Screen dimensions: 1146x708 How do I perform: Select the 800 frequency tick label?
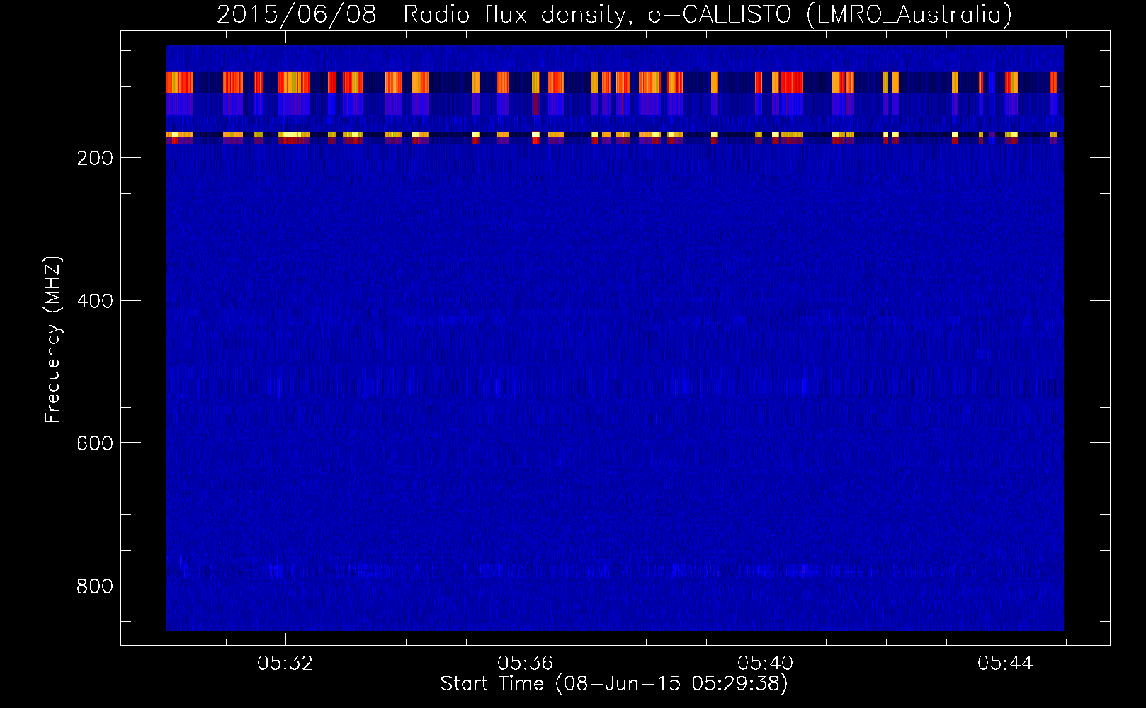click(x=95, y=586)
